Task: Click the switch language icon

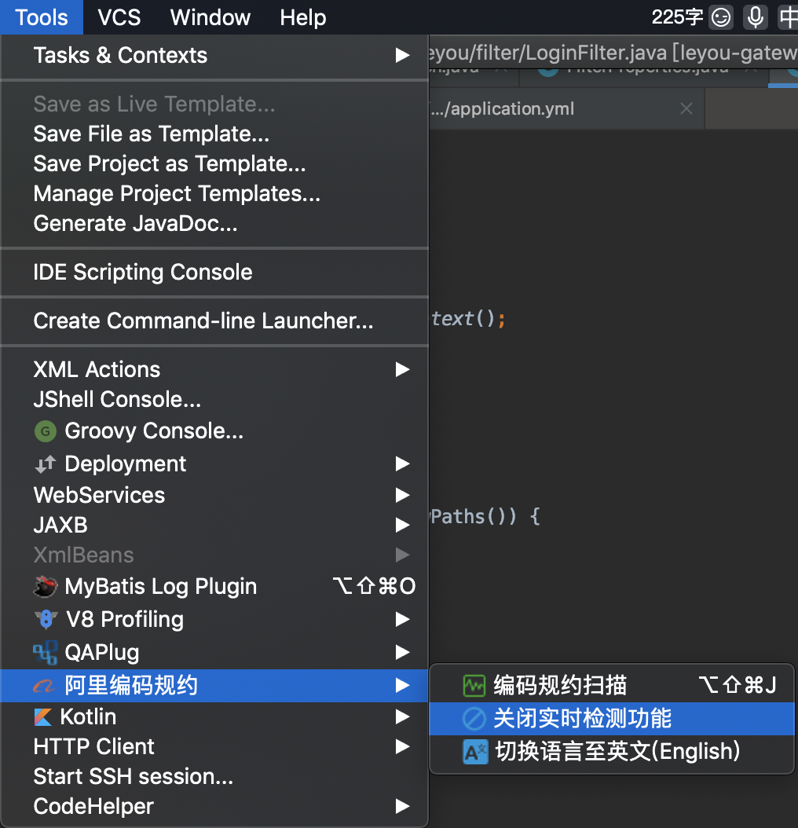Action: (475, 752)
